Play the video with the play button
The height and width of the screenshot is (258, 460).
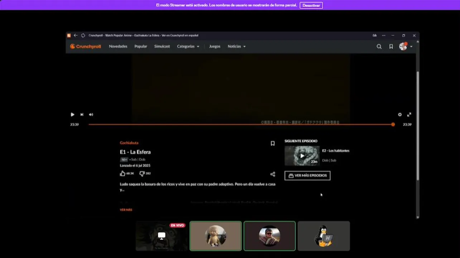pos(72,115)
